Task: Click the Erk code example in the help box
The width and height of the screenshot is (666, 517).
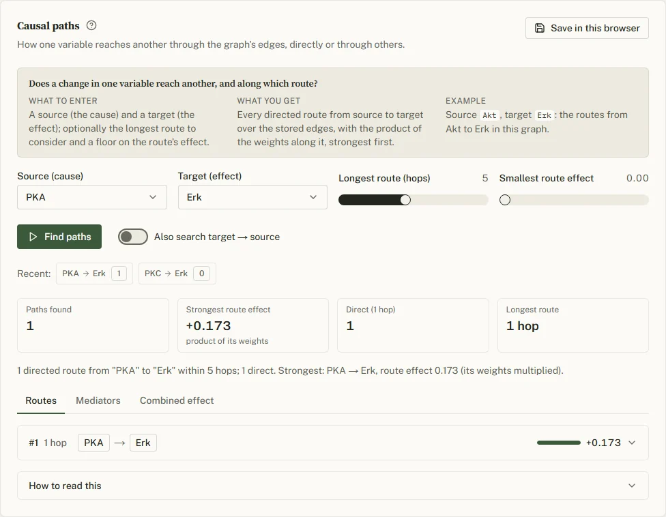Action: pyautogui.click(x=544, y=115)
